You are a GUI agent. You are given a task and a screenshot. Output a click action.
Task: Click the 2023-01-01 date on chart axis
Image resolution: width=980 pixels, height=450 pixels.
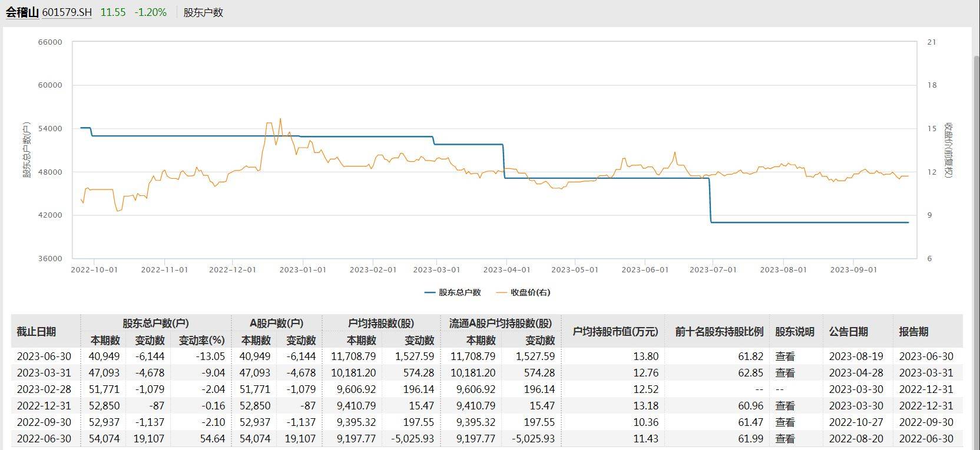[302, 270]
